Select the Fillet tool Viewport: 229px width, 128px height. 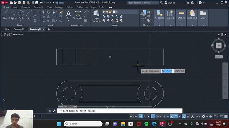[54, 16]
